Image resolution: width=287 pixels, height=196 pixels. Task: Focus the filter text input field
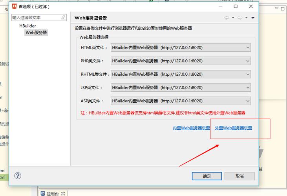(39, 18)
